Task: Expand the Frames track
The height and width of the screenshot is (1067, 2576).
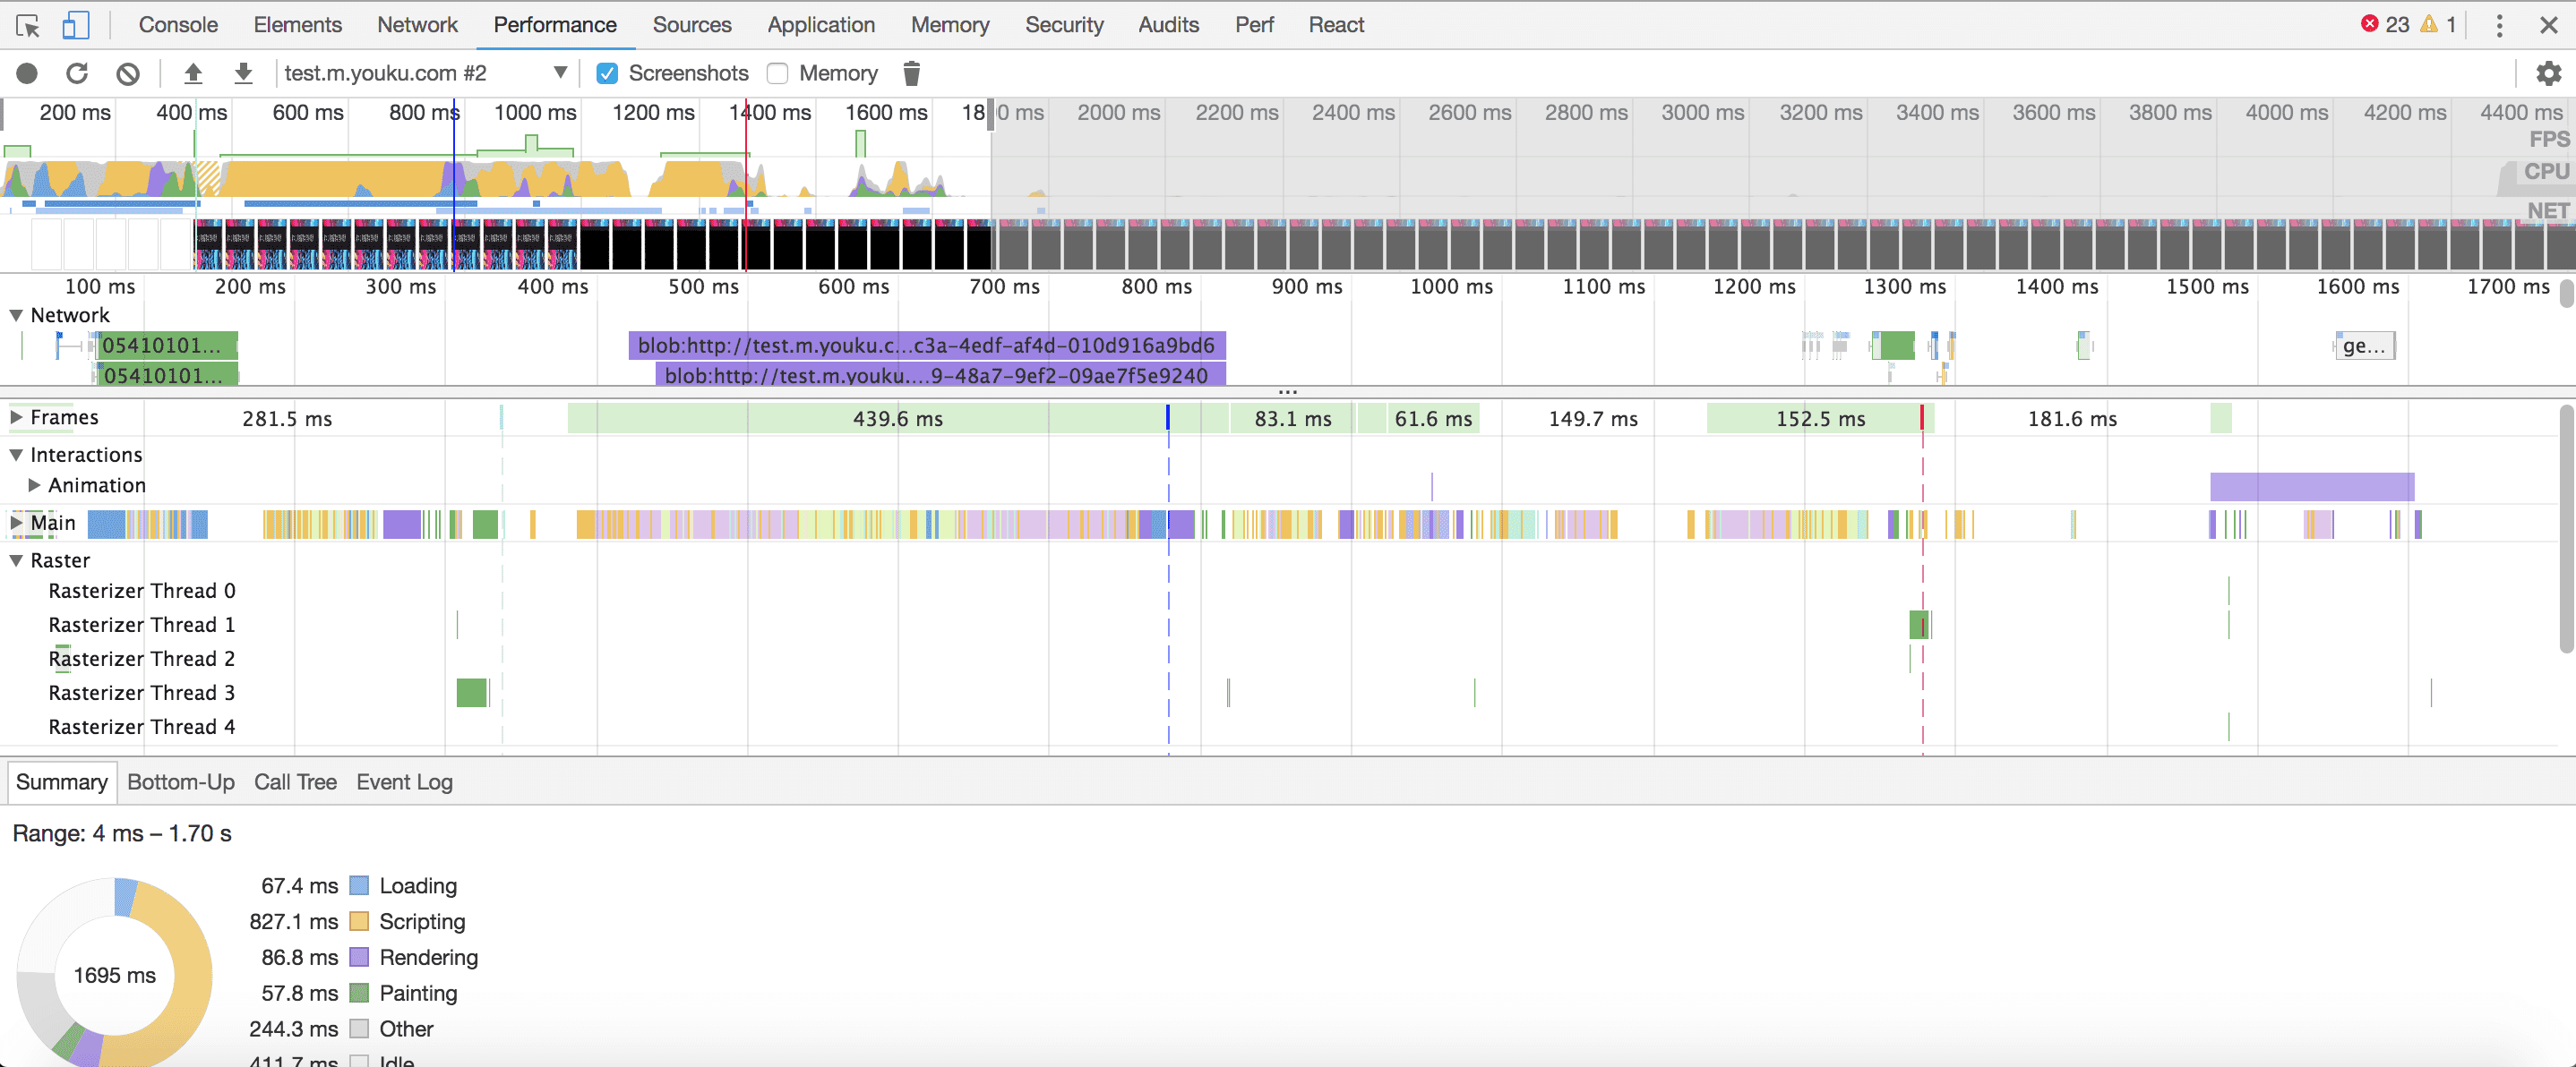Action: [16, 416]
